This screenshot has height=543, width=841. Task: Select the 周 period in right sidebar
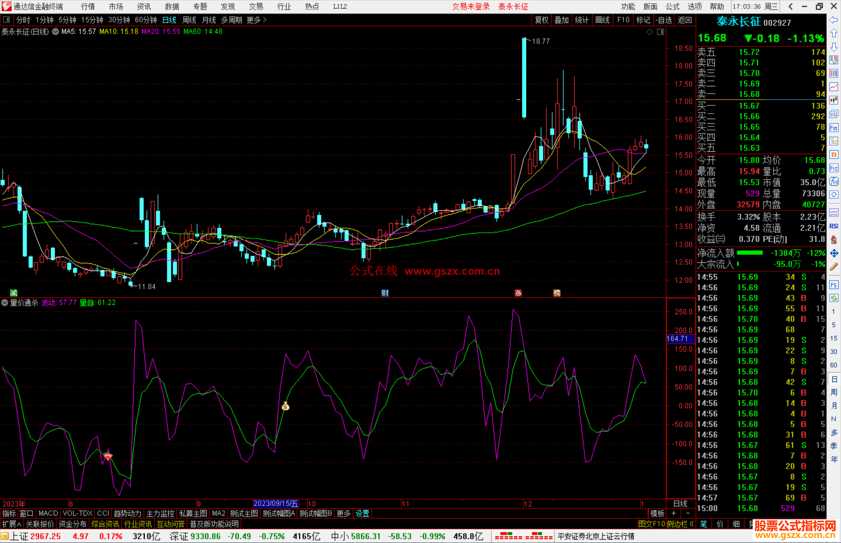(x=834, y=392)
